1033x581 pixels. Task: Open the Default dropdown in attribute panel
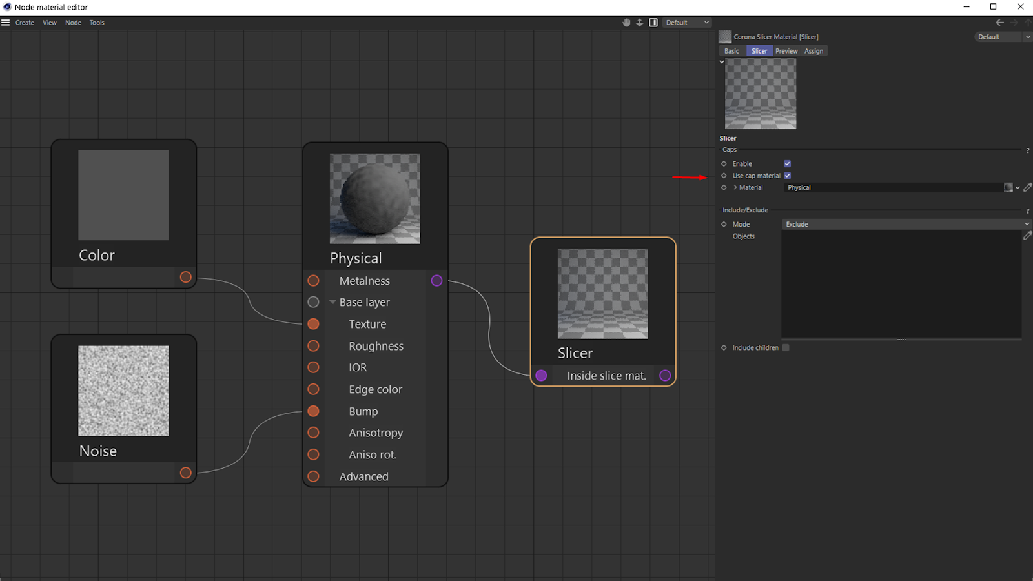(x=1003, y=37)
